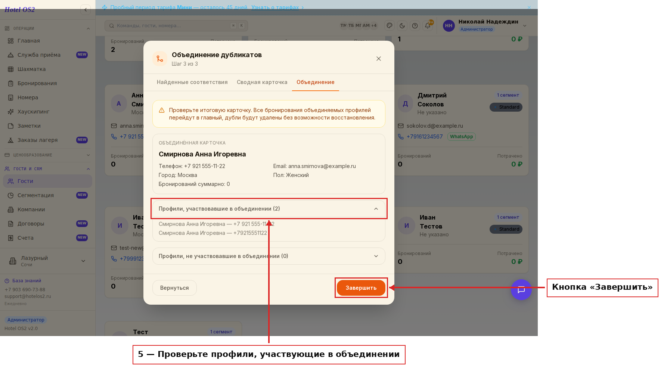Viewport: 667px width, 373px height.
Task: Click the «Главная» grid icon
Action: tap(11, 41)
